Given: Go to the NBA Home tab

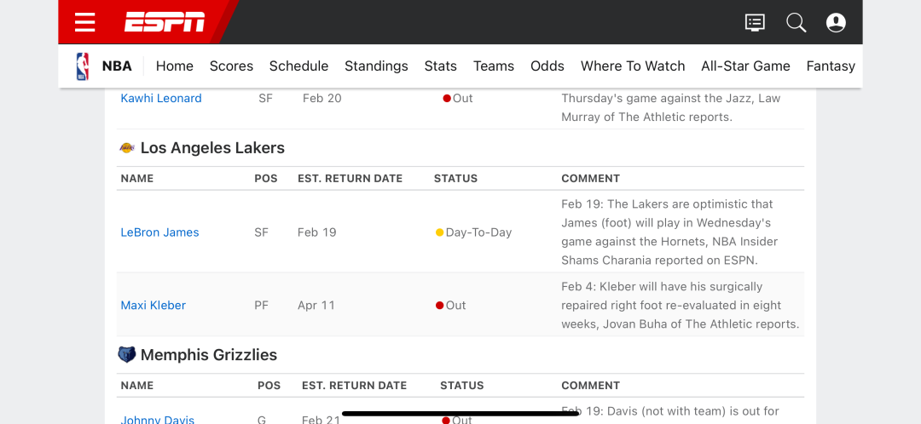Looking at the screenshot, I should pos(175,66).
